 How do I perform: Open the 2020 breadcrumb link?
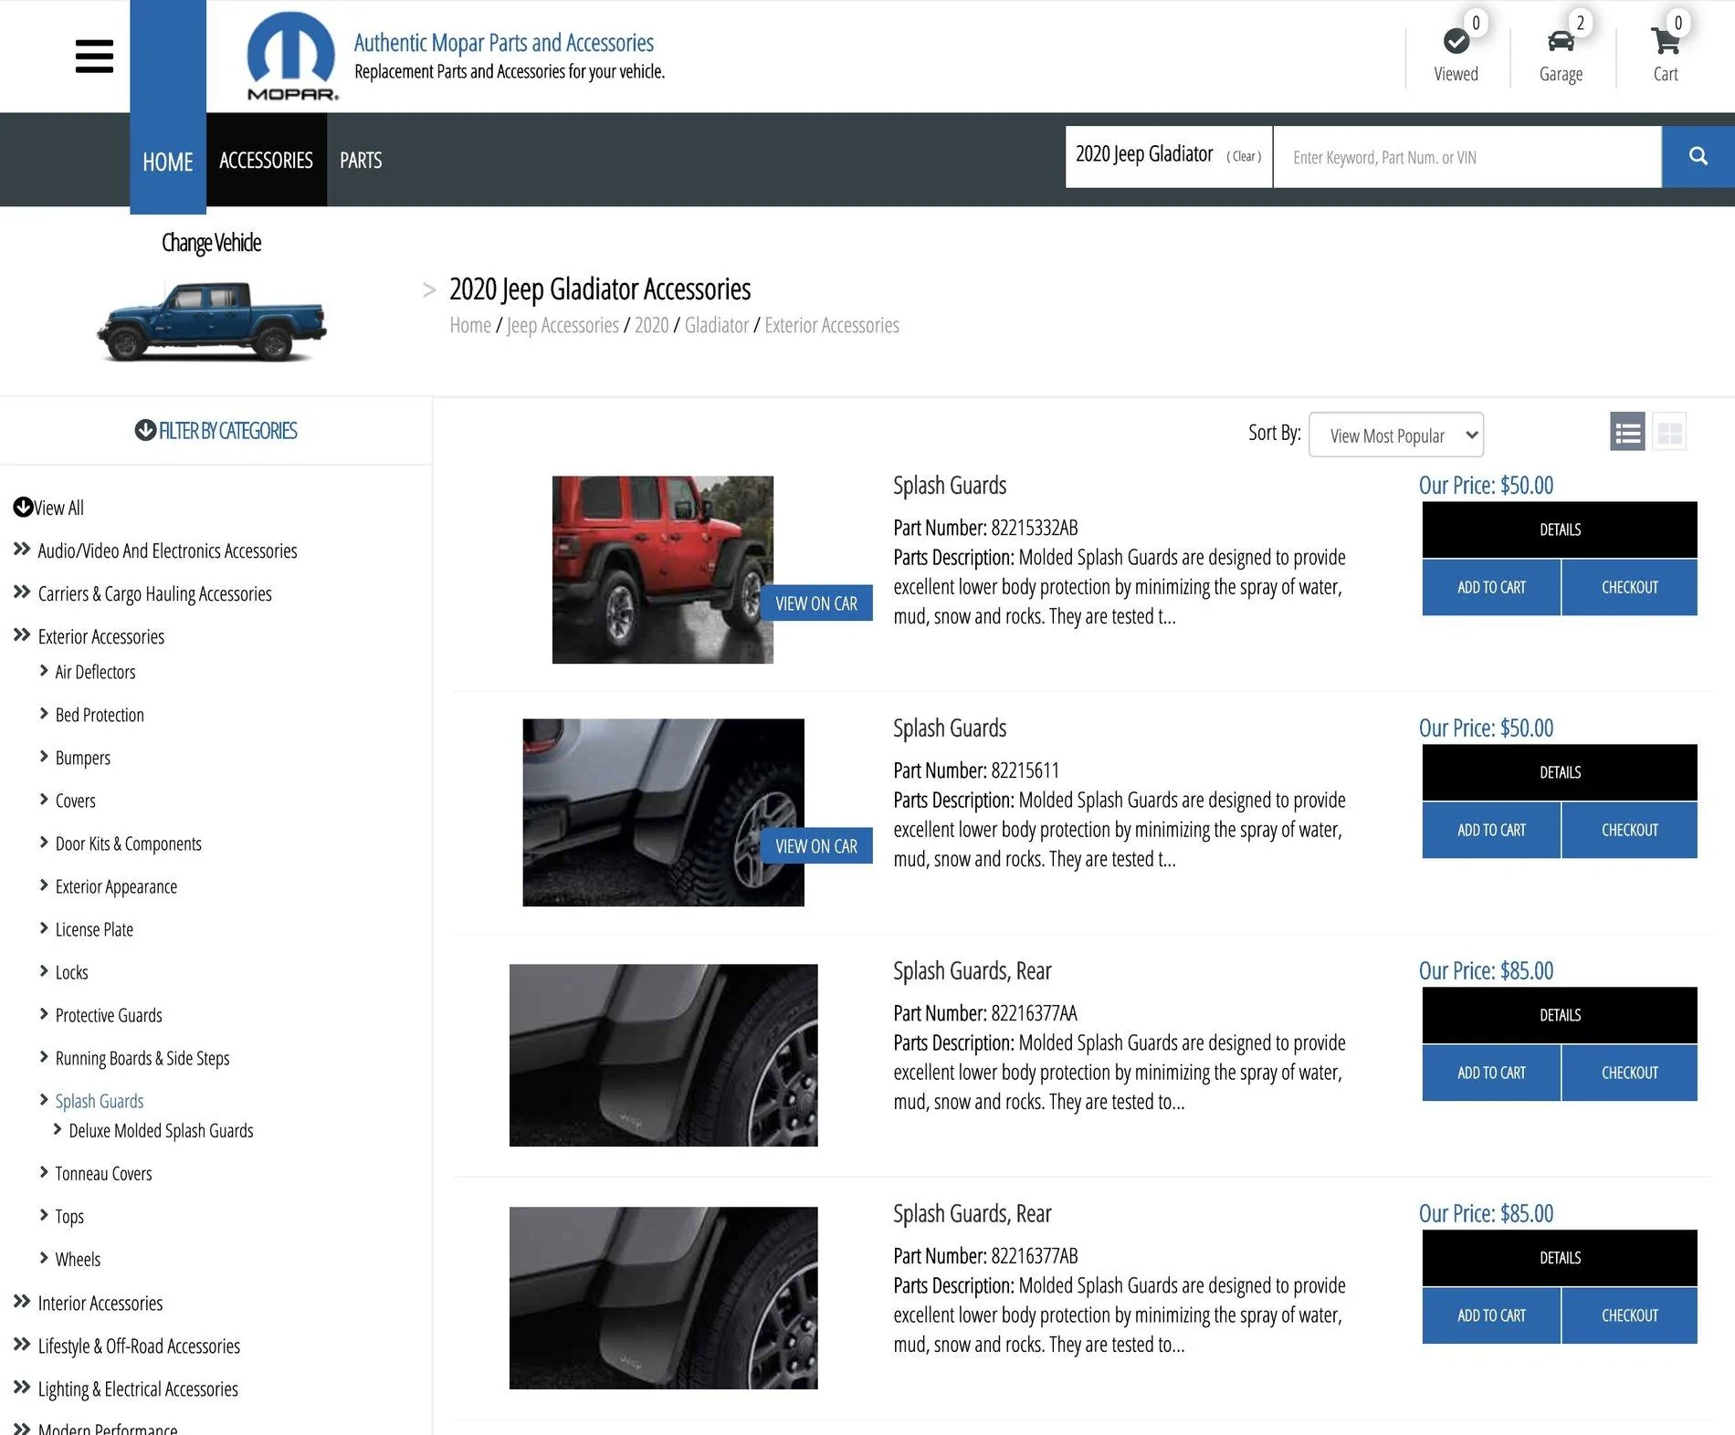(651, 325)
